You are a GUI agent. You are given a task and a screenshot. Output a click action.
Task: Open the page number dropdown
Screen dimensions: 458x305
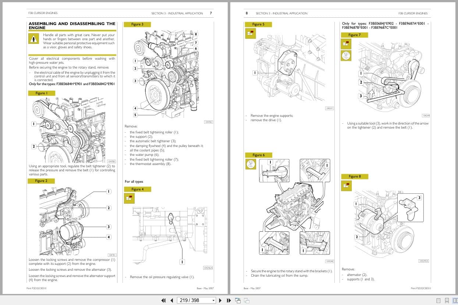[x=213, y=301]
